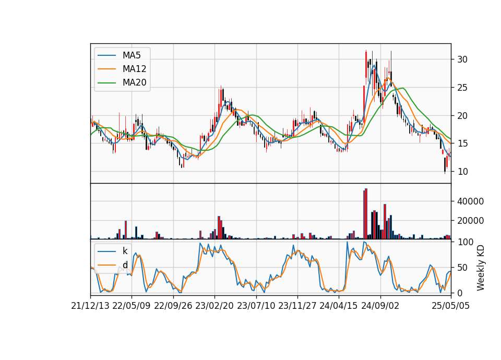Click the 25/05/05 date axis label
This screenshot has height=360, width=501.
click(x=451, y=306)
